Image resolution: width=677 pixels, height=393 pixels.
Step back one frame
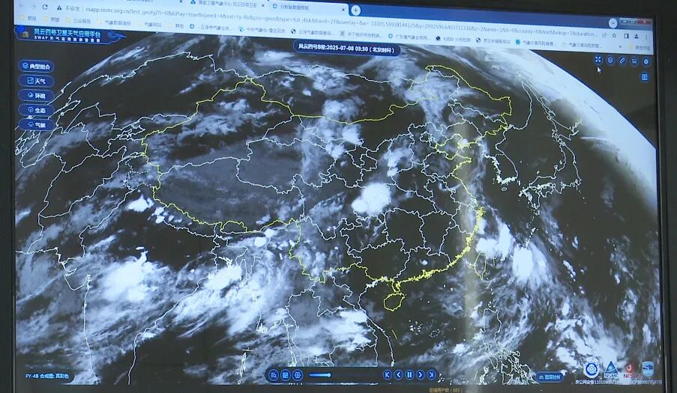(399, 375)
